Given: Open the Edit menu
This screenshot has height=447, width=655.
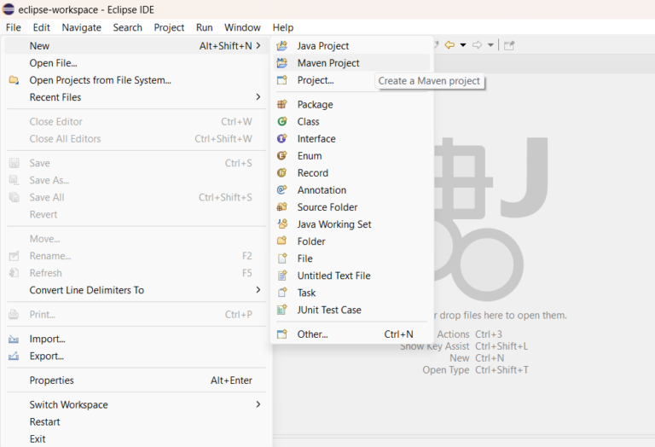Looking at the screenshot, I should coord(41,27).
